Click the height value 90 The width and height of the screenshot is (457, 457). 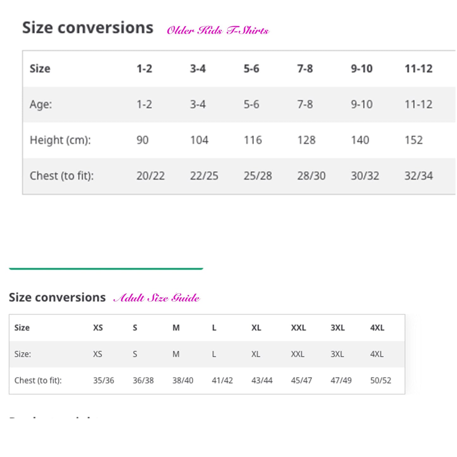point(142,140)
